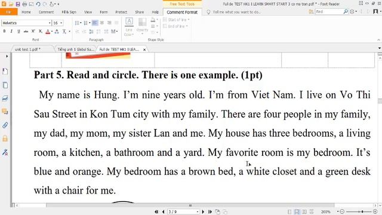Image resolution: width=382 pixels, height=215 pixels.
Task: Go to the previous page
Action: (x=163, y=212)
